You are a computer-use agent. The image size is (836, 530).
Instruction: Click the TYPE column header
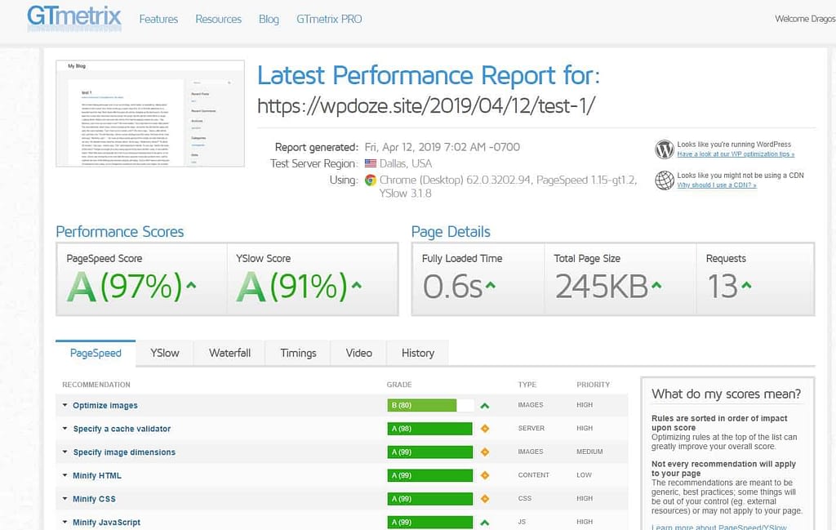pos(527,385)
